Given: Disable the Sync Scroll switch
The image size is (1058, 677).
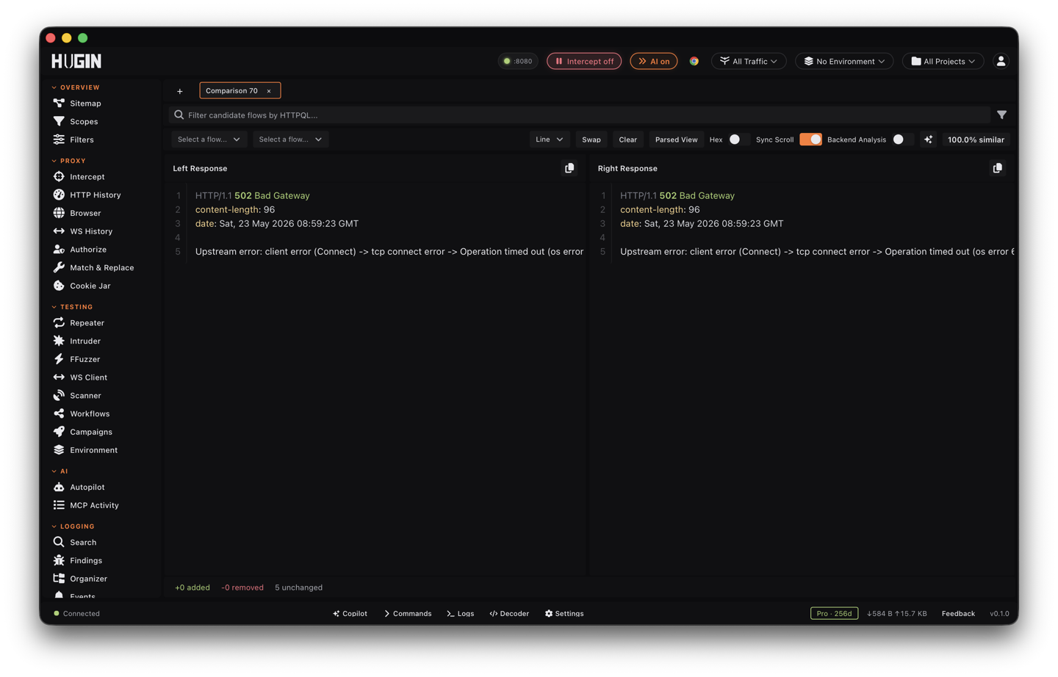Looking at the screenshot, I should [x=810, y=140].
